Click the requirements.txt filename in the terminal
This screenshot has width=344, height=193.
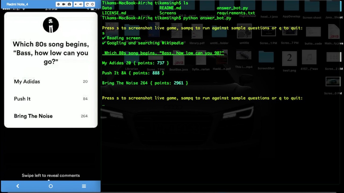(236, 13)
